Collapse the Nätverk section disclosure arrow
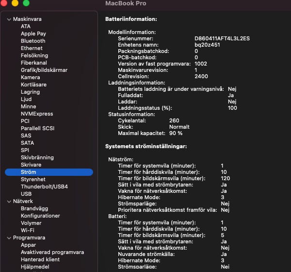The width and height of the screenshot is (291, 272). tap(8, 201)
